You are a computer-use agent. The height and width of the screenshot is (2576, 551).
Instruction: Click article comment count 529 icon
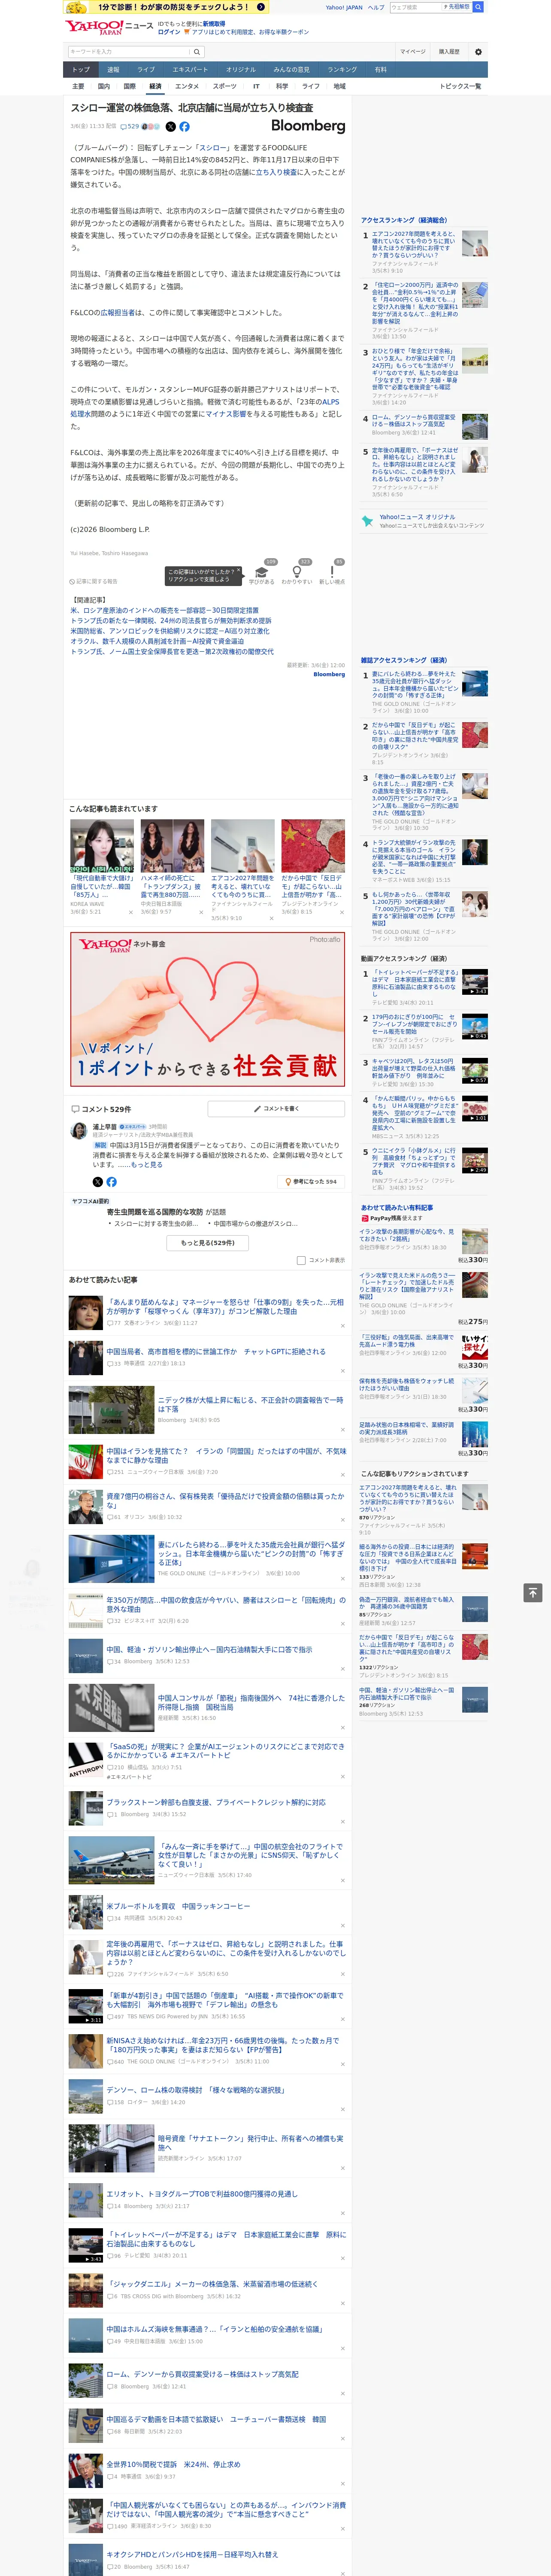(x=130, y=127)
